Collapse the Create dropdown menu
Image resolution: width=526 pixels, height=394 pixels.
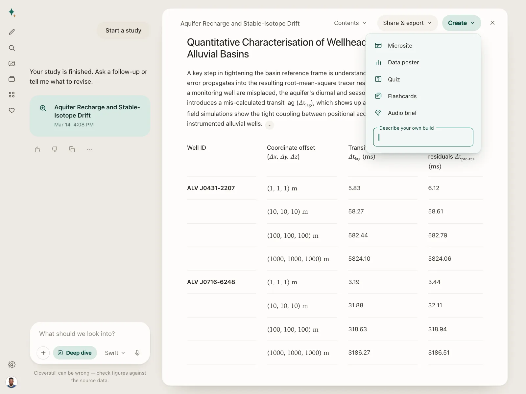[462, 23]
